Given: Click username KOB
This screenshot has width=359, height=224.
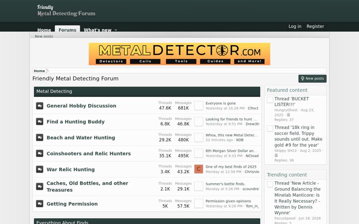Looking at the screenshot, I should tap(240, 140).
